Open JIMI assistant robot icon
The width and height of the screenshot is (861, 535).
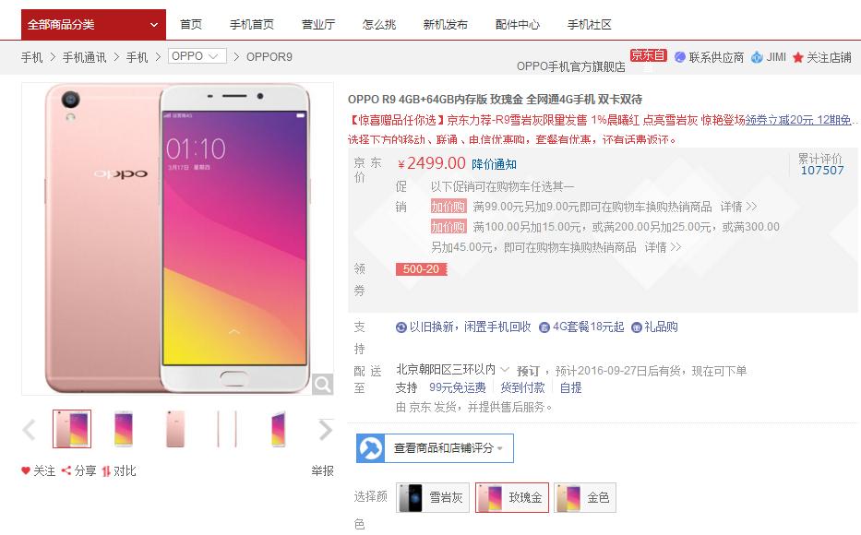tap(757, 57)
